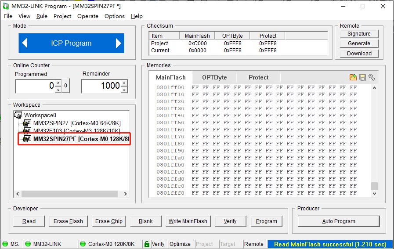Click the MM32SPIN27PF project icon in workspace tree
Screen dimensions: 394x249
[27, 139]
